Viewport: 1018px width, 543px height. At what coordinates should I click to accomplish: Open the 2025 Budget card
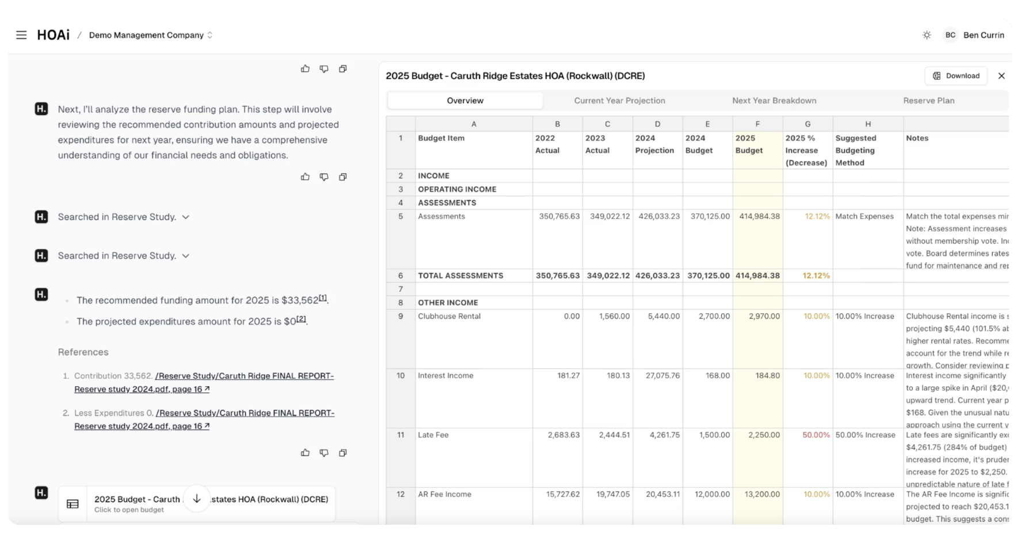[x=197, y=504]
